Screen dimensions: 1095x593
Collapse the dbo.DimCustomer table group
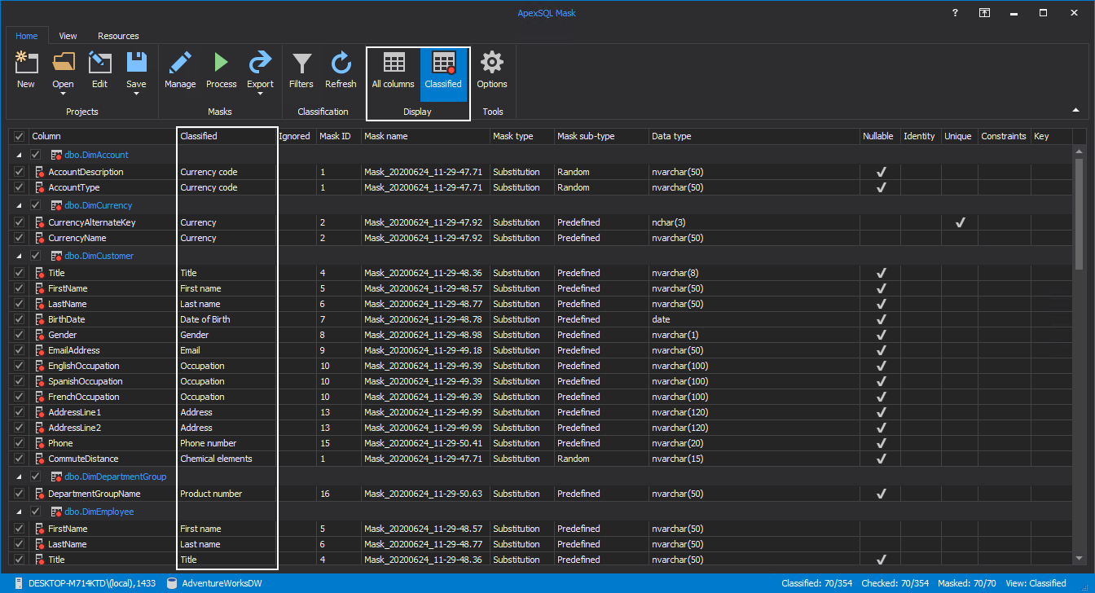tap(19, 255)
